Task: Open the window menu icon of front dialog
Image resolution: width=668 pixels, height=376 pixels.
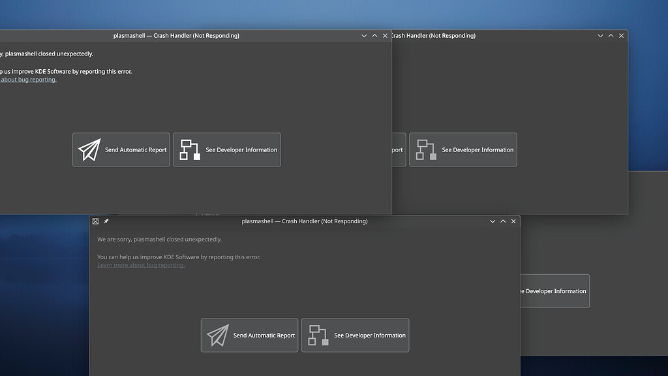Action: (x=95, y=221)
